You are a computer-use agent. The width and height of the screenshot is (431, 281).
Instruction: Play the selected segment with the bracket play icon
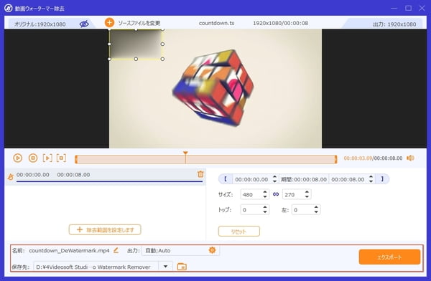tap(47, 158)
